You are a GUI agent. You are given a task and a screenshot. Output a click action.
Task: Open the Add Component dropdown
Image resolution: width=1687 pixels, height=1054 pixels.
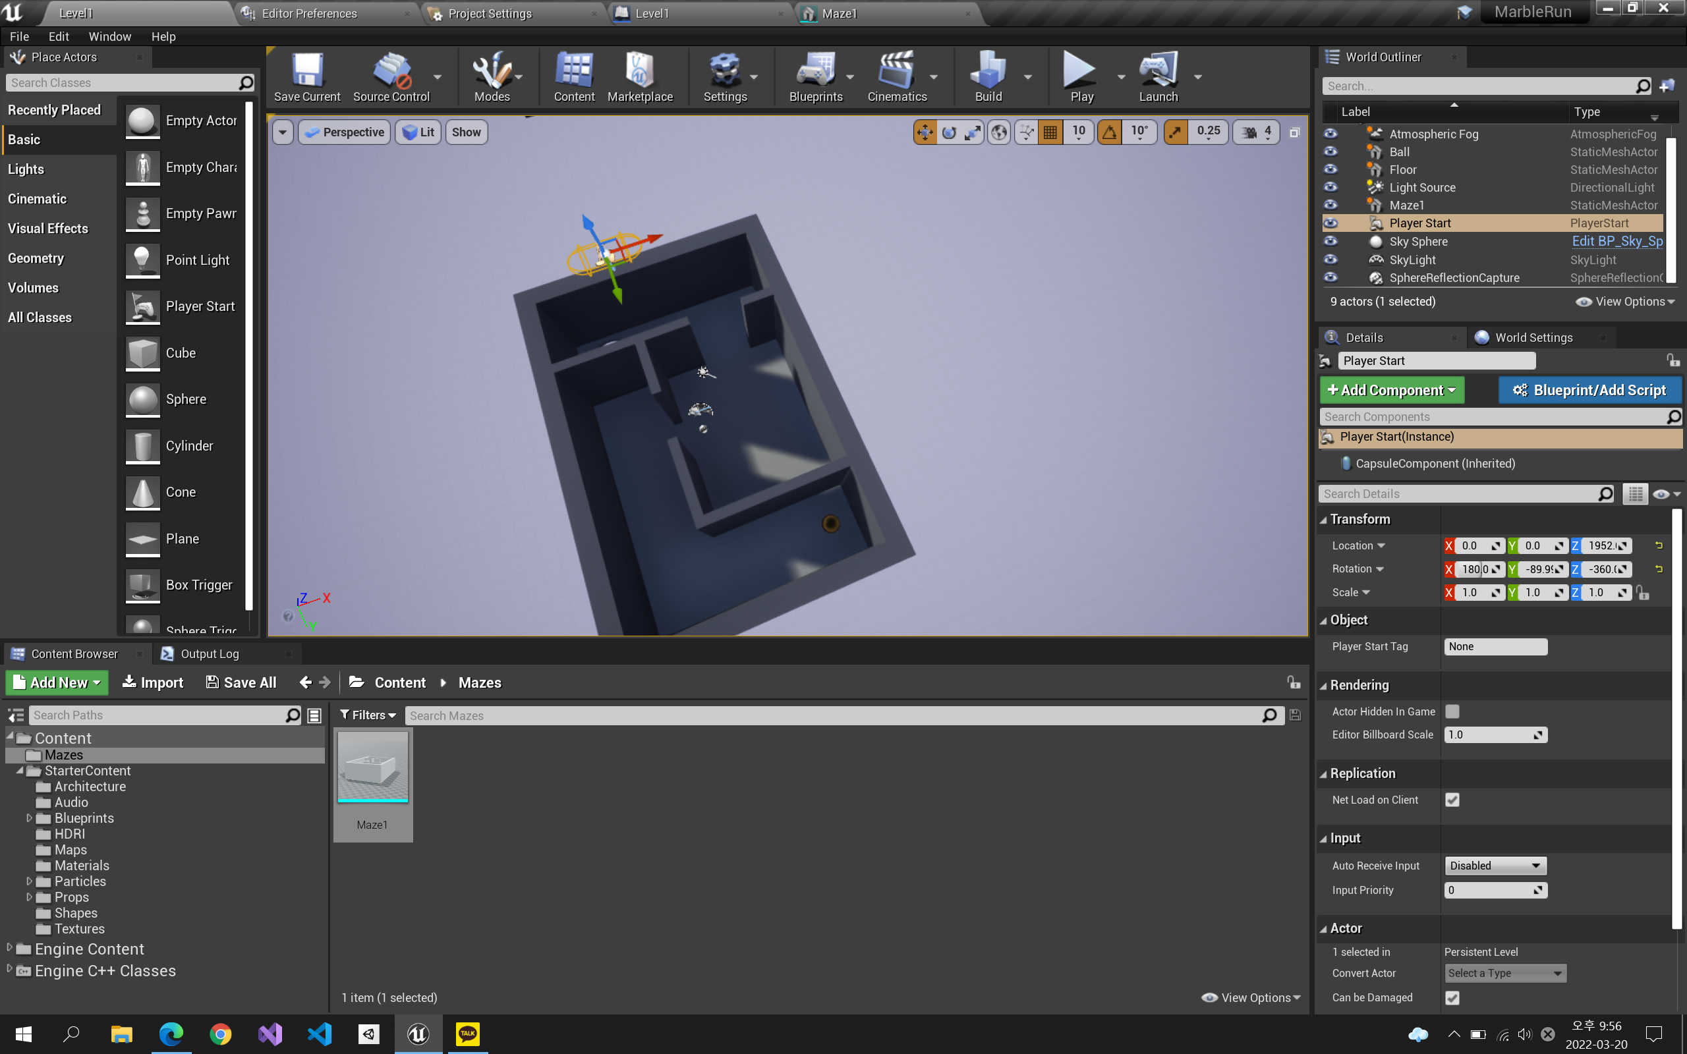pyautogui.click(x=1391, y=390)
